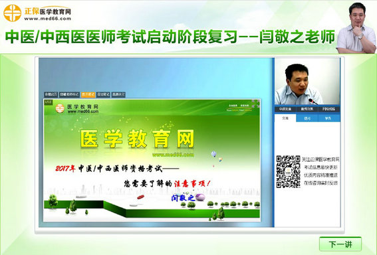Click the rightmost dark button under the video
This screenshot has height=255, width=377.
[328, 110]
